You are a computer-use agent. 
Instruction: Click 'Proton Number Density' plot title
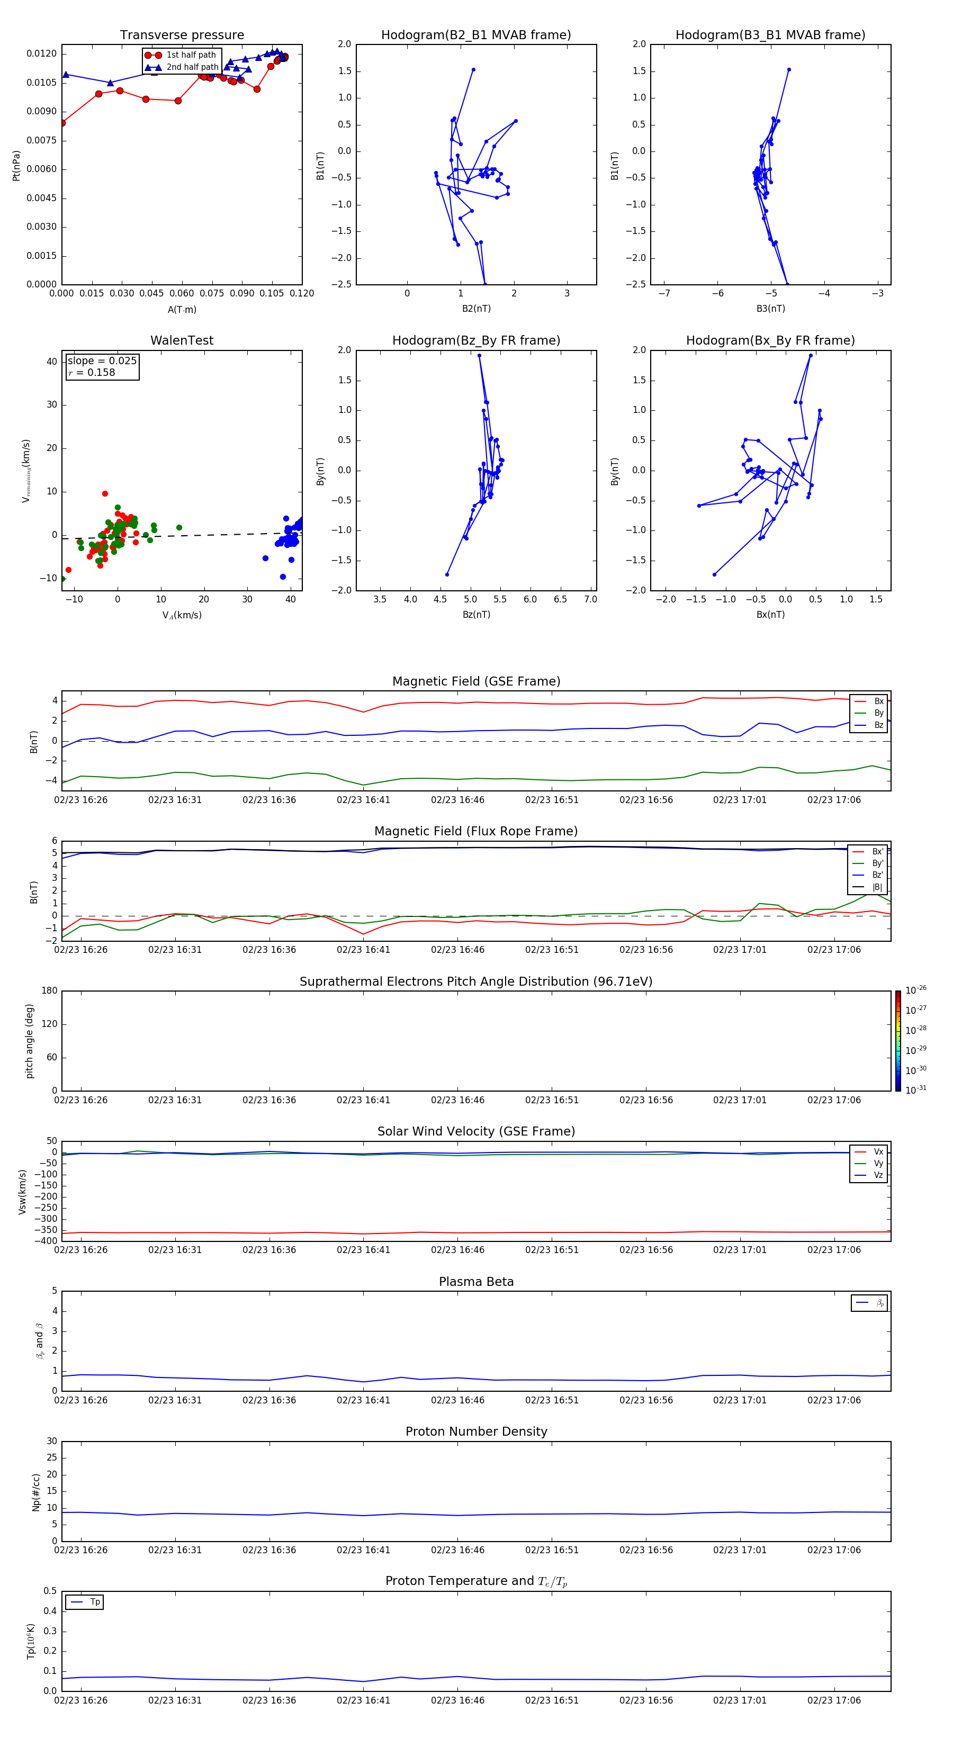(476, 1431)
